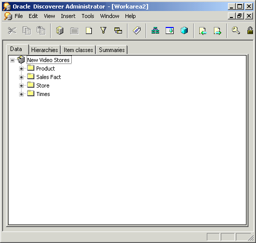Click the Security padlock toolbar icon
Viewport: 256px width, 243px height.
pyautogui.click(x=250, y=30)
